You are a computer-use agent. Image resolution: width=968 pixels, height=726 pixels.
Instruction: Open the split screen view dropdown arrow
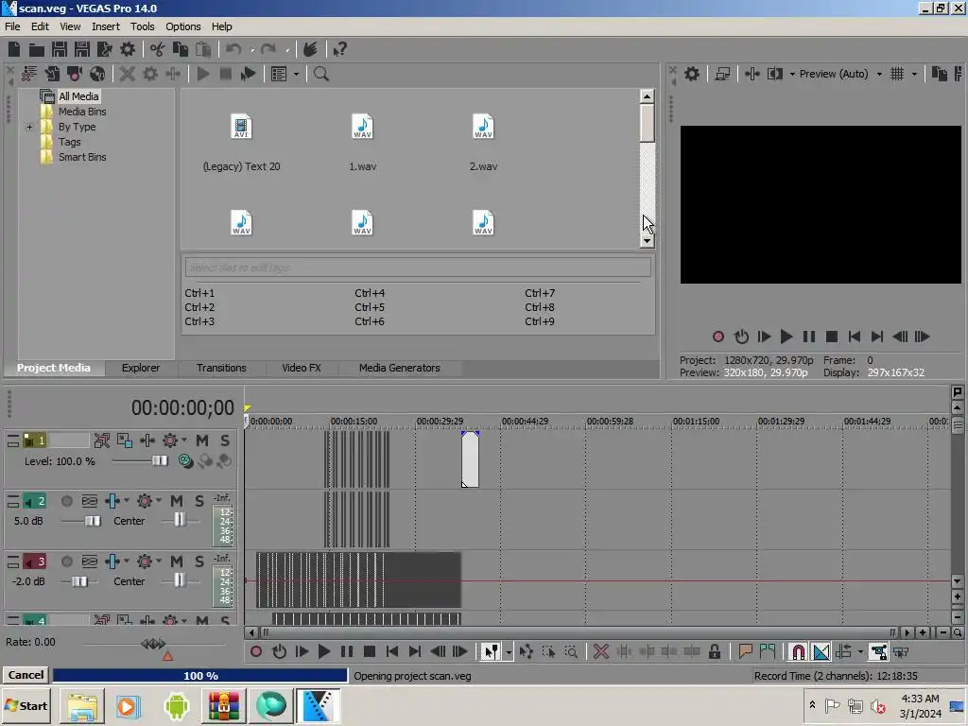(793, 74)
